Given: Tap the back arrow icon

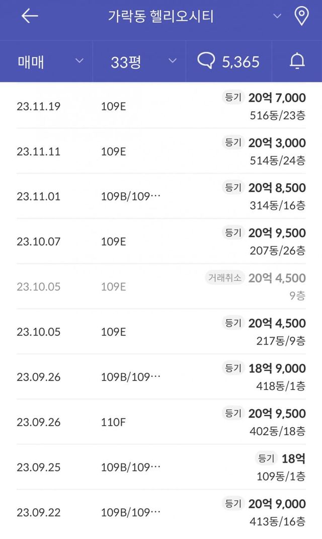Looking at the screenshot, I should point(30,16).
